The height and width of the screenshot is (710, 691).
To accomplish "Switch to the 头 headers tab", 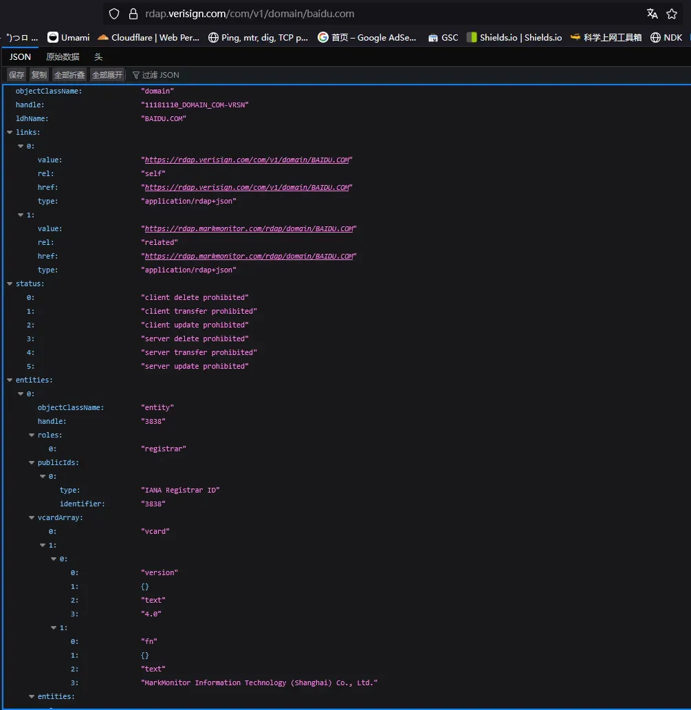I will pyautogui.click(x=98, y=56).
